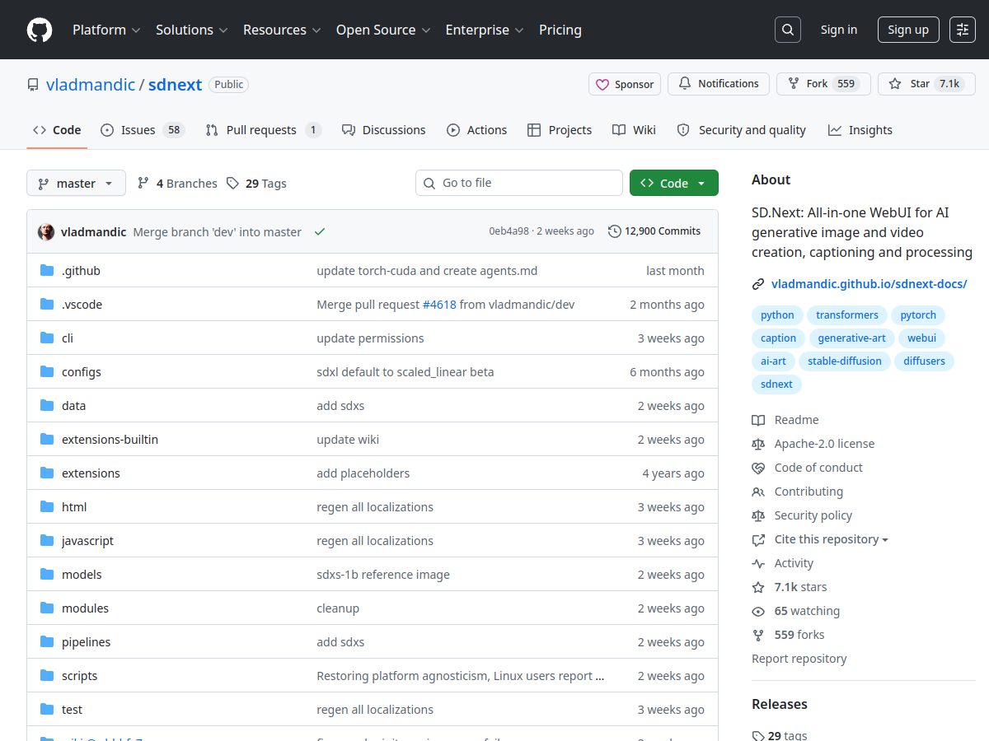This screenshot has height=741, width=989.
Task: Open the vladmandic.github.io/sdnext-docs link
Action: pyautogui.click(x=869, y=283)
